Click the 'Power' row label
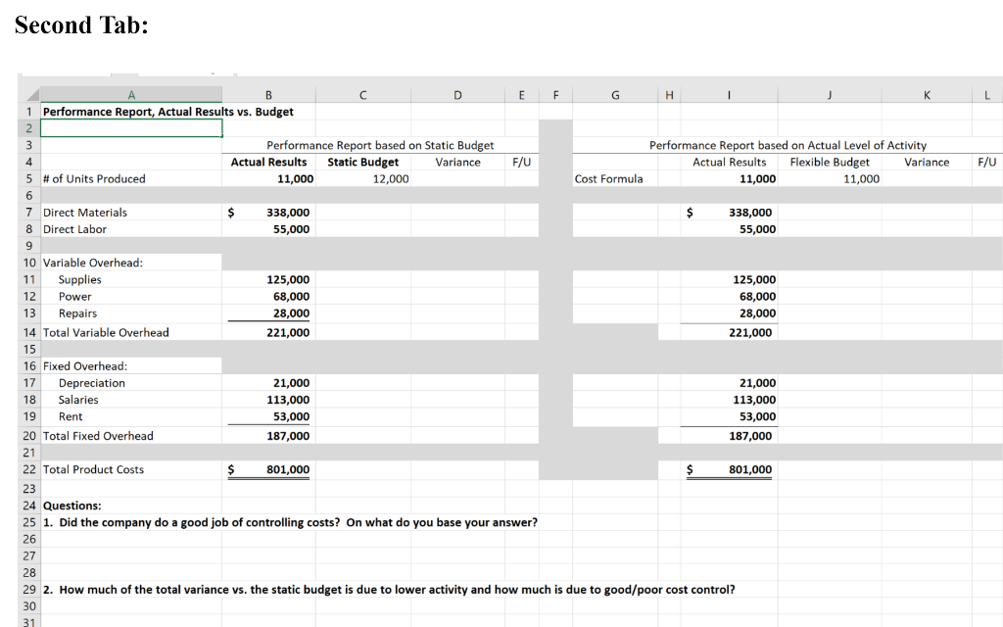Screen dimensions: 1003x627 [x=74, y=296]
